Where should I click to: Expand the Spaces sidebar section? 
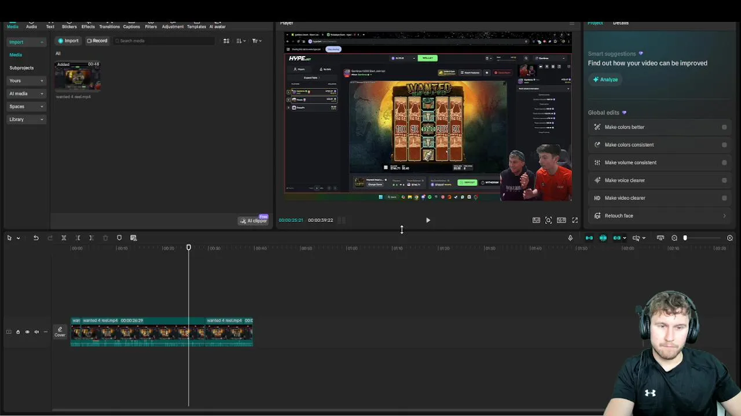[26, 106]
